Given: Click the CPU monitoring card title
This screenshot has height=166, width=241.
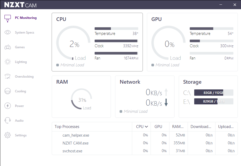Looking at the screenshot, I should [61, 19].
